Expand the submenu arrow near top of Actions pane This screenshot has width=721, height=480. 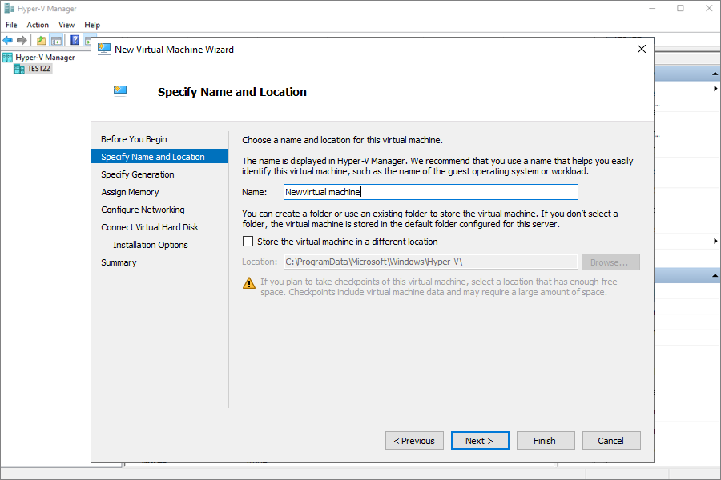715,89
